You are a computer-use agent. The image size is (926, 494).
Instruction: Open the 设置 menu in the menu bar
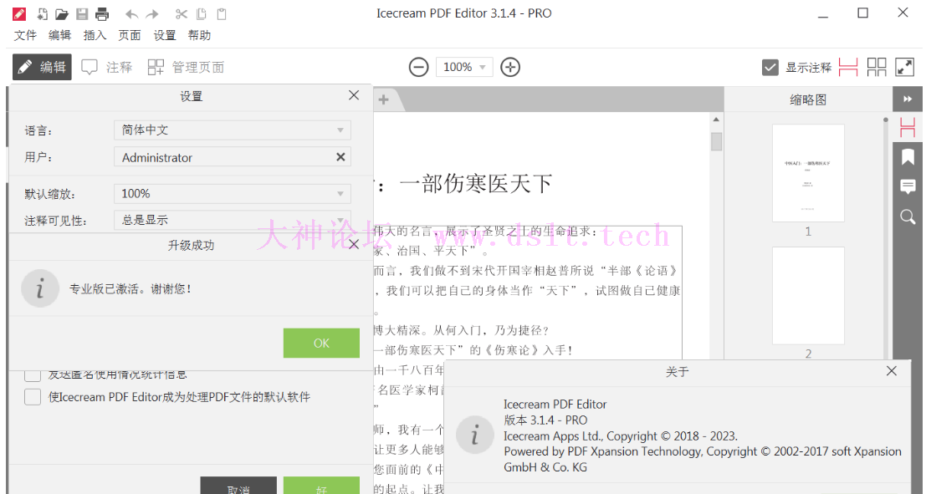[x=165, y=35]
